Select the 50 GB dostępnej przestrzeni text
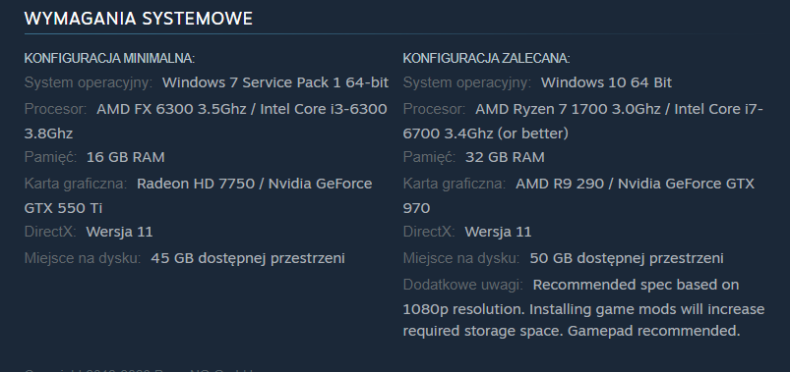Image resolution: width=790 pixels, height=372 pixels. 627,258
